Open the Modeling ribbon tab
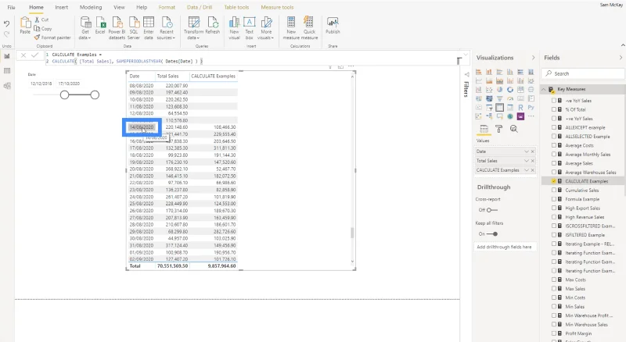The height and width of the screenshot is (342, 626). [x=91, y=7]
